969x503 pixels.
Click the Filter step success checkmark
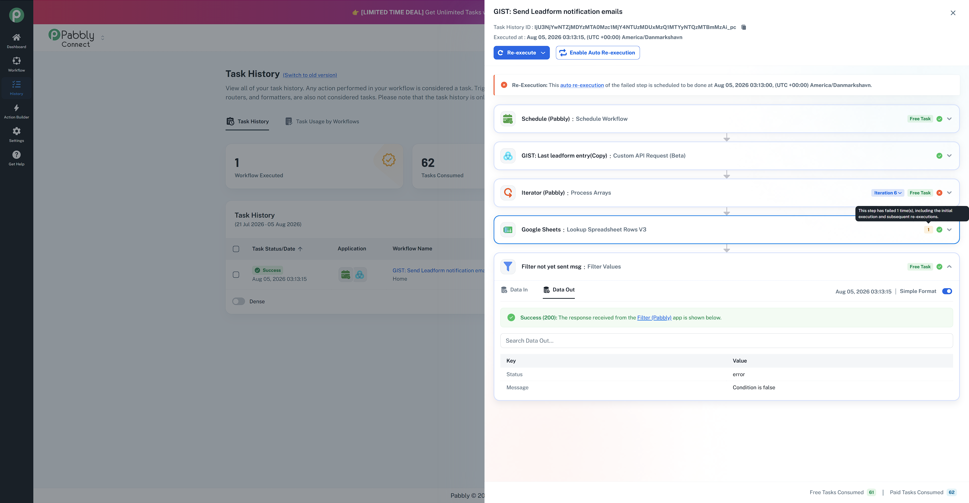point(939,267)
